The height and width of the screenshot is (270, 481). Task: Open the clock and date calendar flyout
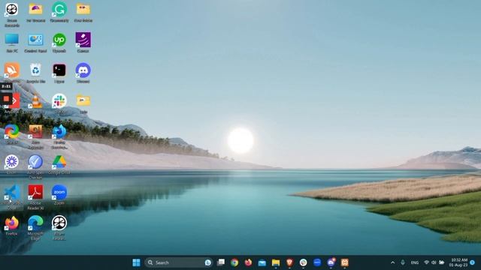pos(459,262)
